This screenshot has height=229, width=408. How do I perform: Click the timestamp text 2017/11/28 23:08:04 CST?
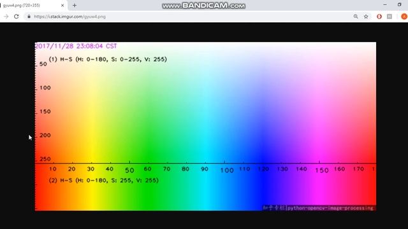point(76,46)
